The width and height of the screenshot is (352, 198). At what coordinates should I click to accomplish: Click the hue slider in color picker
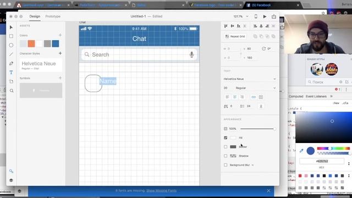tap(333, 148)
